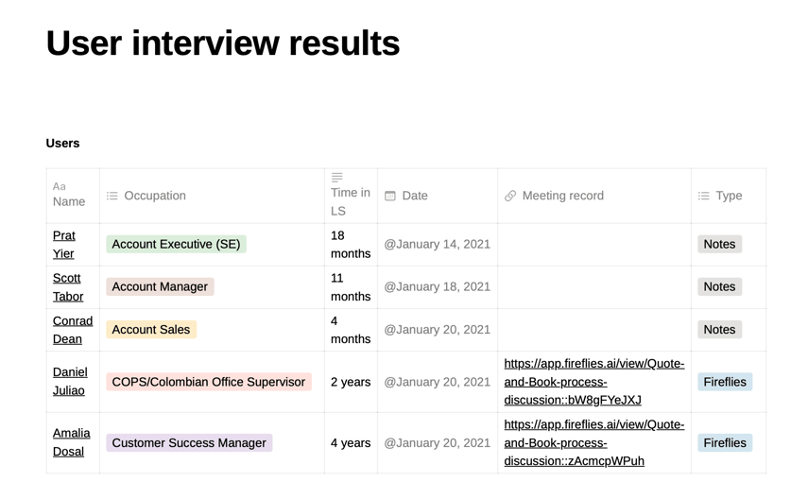
Task: Select the yellow Account Sales tag
Action: point(151,330)
